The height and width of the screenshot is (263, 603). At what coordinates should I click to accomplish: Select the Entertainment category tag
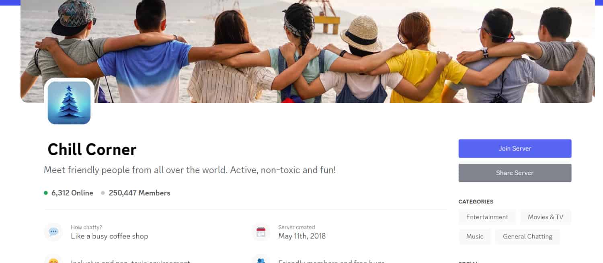(487, 217)
